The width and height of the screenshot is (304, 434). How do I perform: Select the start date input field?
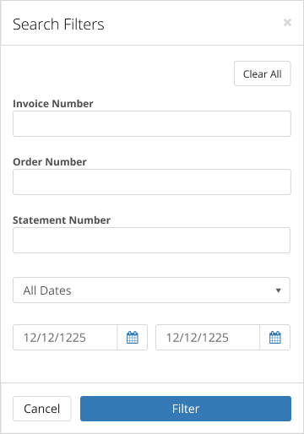tap(65, 338)
